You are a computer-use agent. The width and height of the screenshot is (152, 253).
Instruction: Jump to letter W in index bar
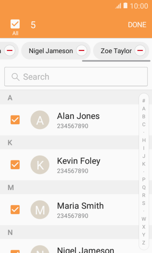pos(144,219)
